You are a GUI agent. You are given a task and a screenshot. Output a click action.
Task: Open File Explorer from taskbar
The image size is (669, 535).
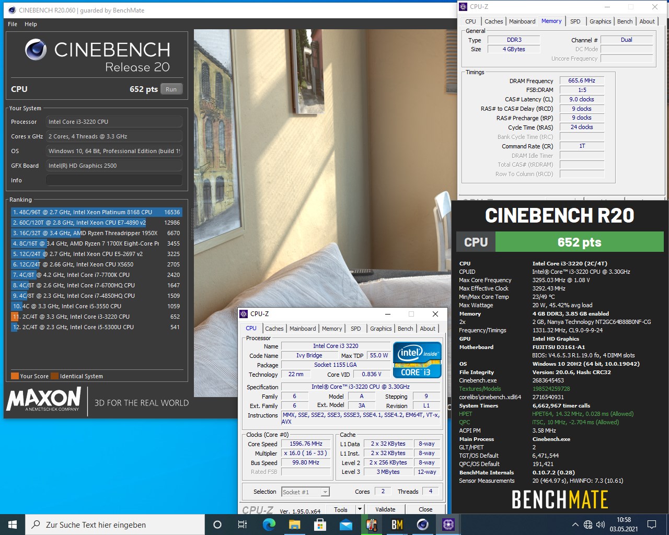[294, 525]
